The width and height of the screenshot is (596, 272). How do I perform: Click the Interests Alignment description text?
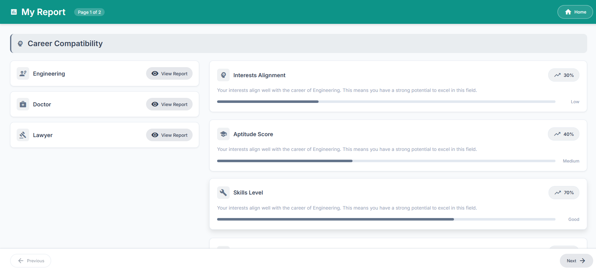[x=347, y=90]
